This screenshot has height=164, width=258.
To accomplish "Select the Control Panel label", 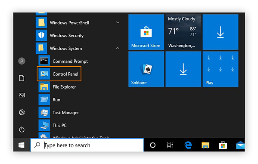I will point(65,74).
